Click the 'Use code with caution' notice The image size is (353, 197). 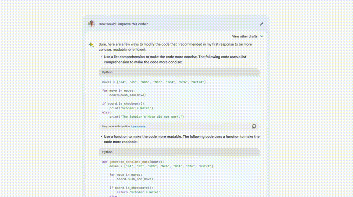[x=116, y=127]
